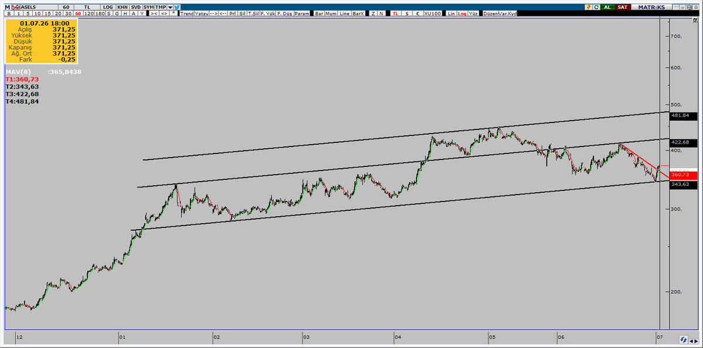
Task: Click the --> forward arrow tool
Action: 214,13
